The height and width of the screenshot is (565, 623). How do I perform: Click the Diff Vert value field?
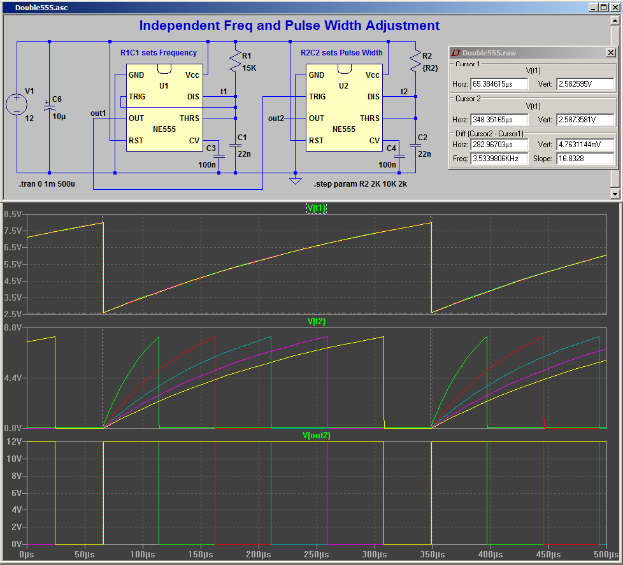585,145
